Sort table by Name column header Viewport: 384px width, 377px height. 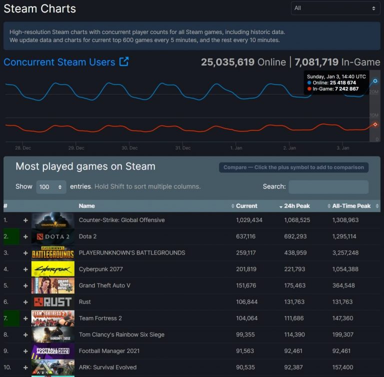tap(86, 206)
